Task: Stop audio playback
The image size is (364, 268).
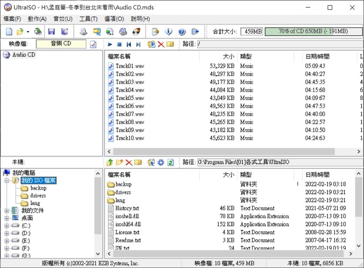Action: point(119,44)
